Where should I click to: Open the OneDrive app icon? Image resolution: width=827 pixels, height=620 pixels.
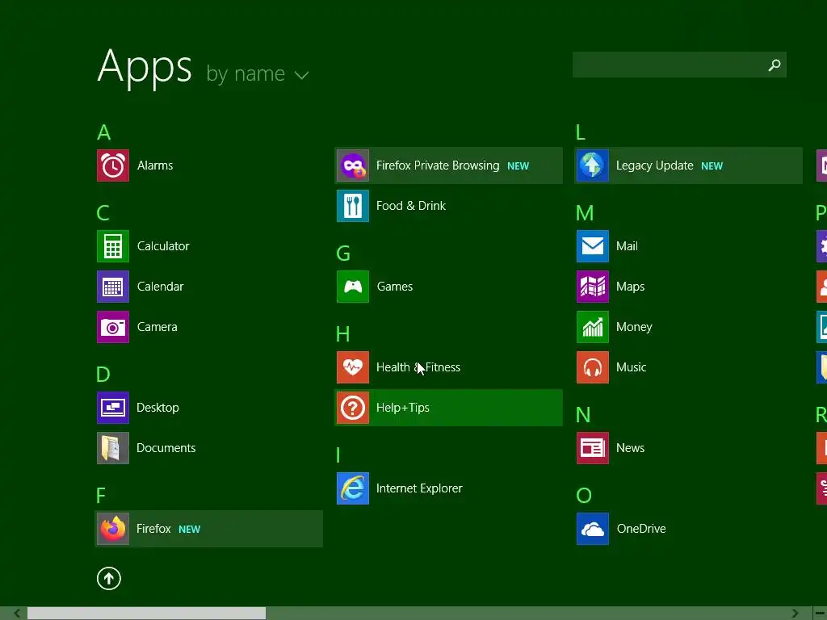(x=592, y=529)
